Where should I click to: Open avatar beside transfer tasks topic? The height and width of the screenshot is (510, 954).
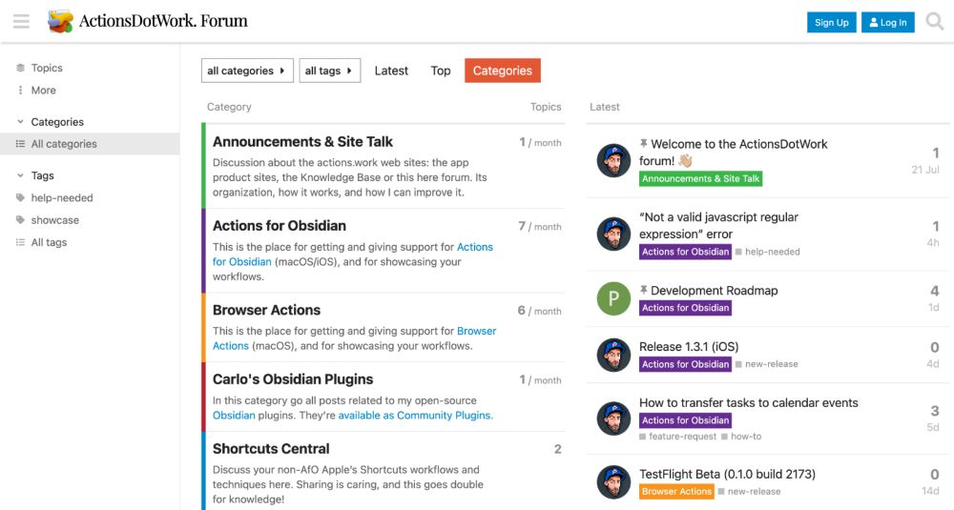tap(613, 418)
